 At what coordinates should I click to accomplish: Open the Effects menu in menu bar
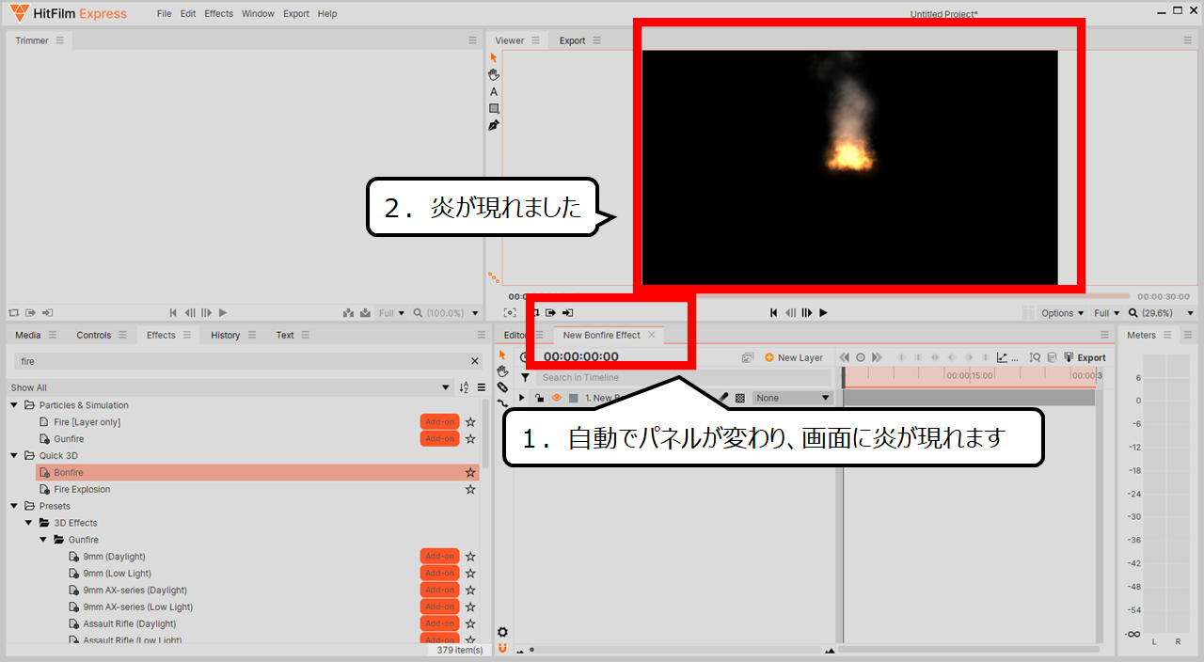pyautogui.click(x=218, y=14)
